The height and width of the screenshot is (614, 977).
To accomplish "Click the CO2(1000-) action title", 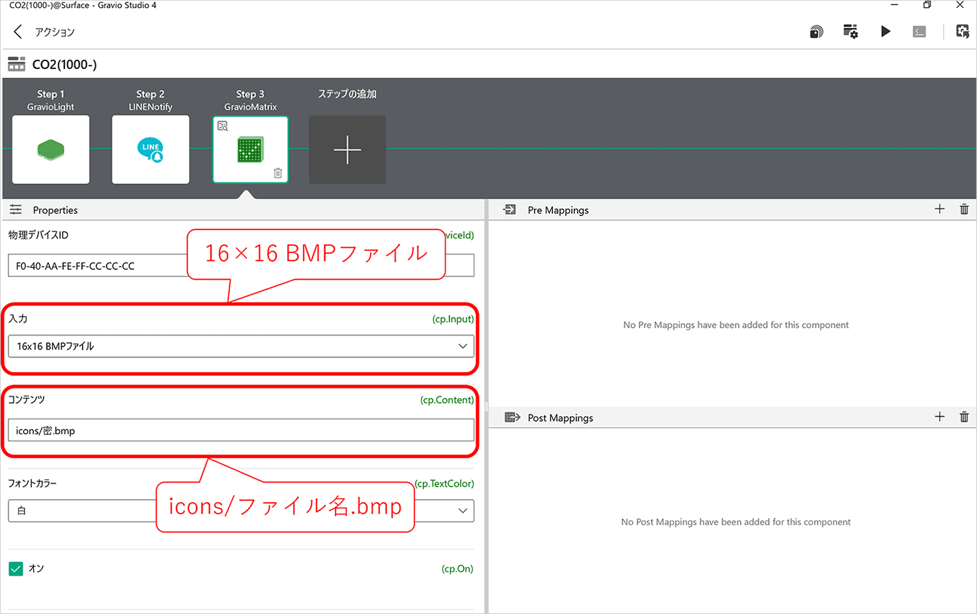I will (x=64, y=64).
